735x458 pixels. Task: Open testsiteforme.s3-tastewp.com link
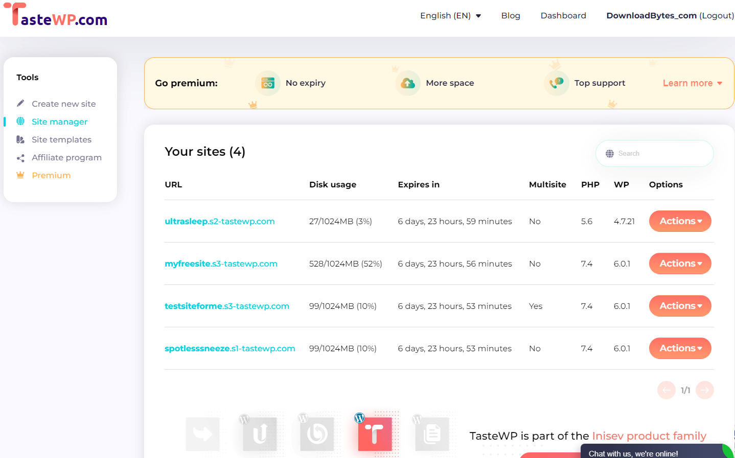click(227, 306)
